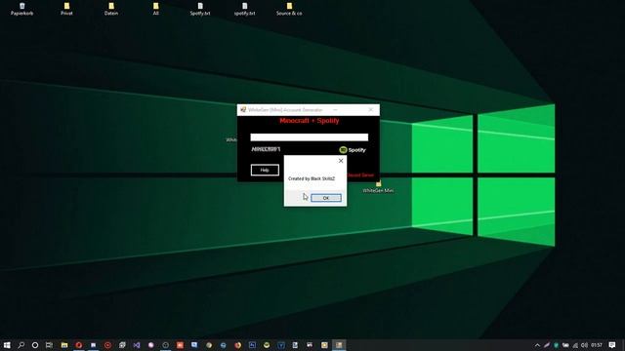Open the Windows Start menu
Screen dimensions: 625x351
pos(7,345)
